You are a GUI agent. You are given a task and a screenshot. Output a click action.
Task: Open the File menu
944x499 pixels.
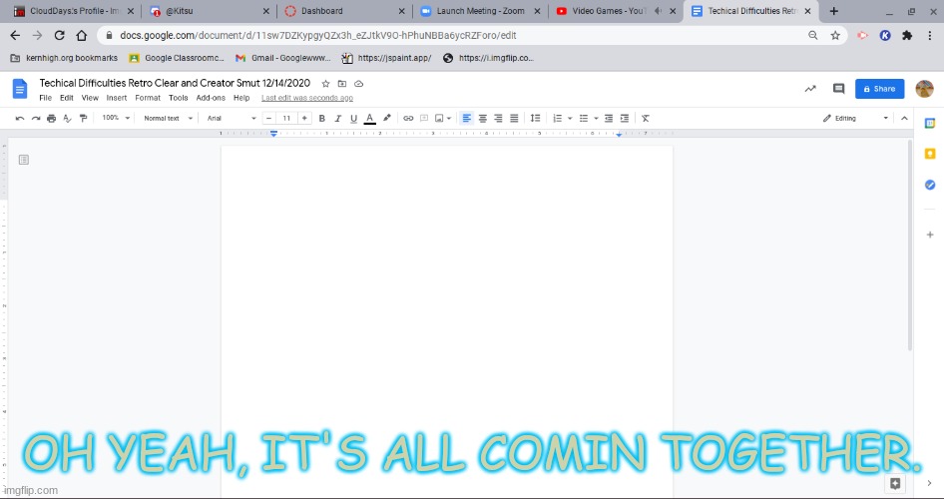pyautogui.click(x=45, y=98)
